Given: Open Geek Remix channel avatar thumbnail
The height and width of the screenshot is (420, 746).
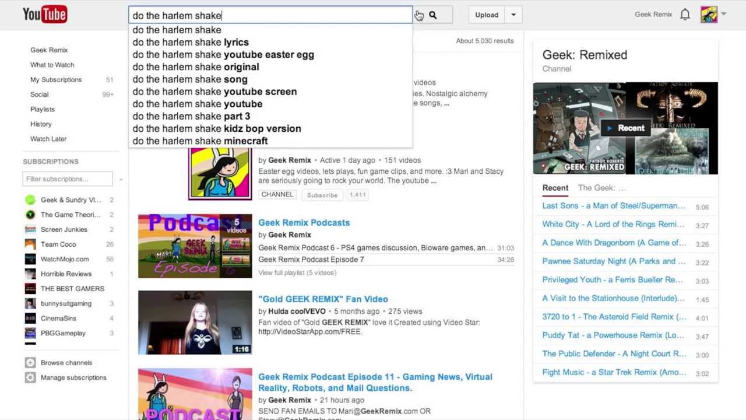Looking at the screenshot, I should click(220, 173).
